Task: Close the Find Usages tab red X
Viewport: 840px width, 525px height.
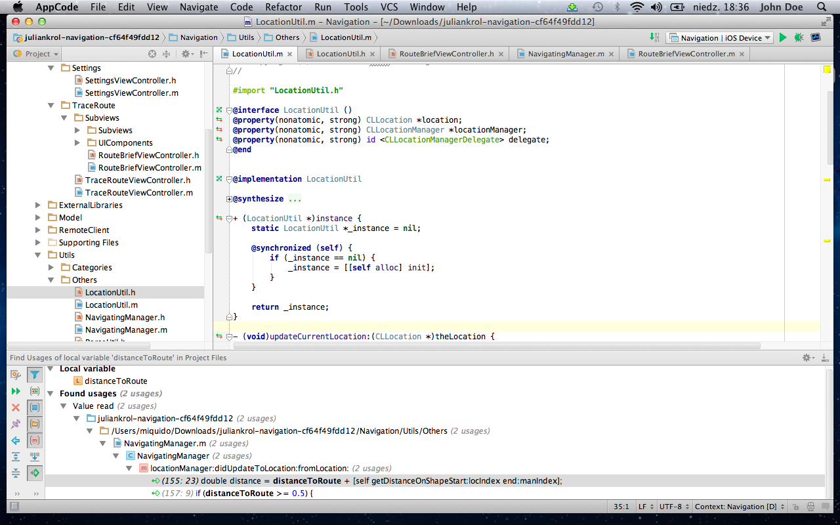Action: pyautogui.click(x=16, y=408)
